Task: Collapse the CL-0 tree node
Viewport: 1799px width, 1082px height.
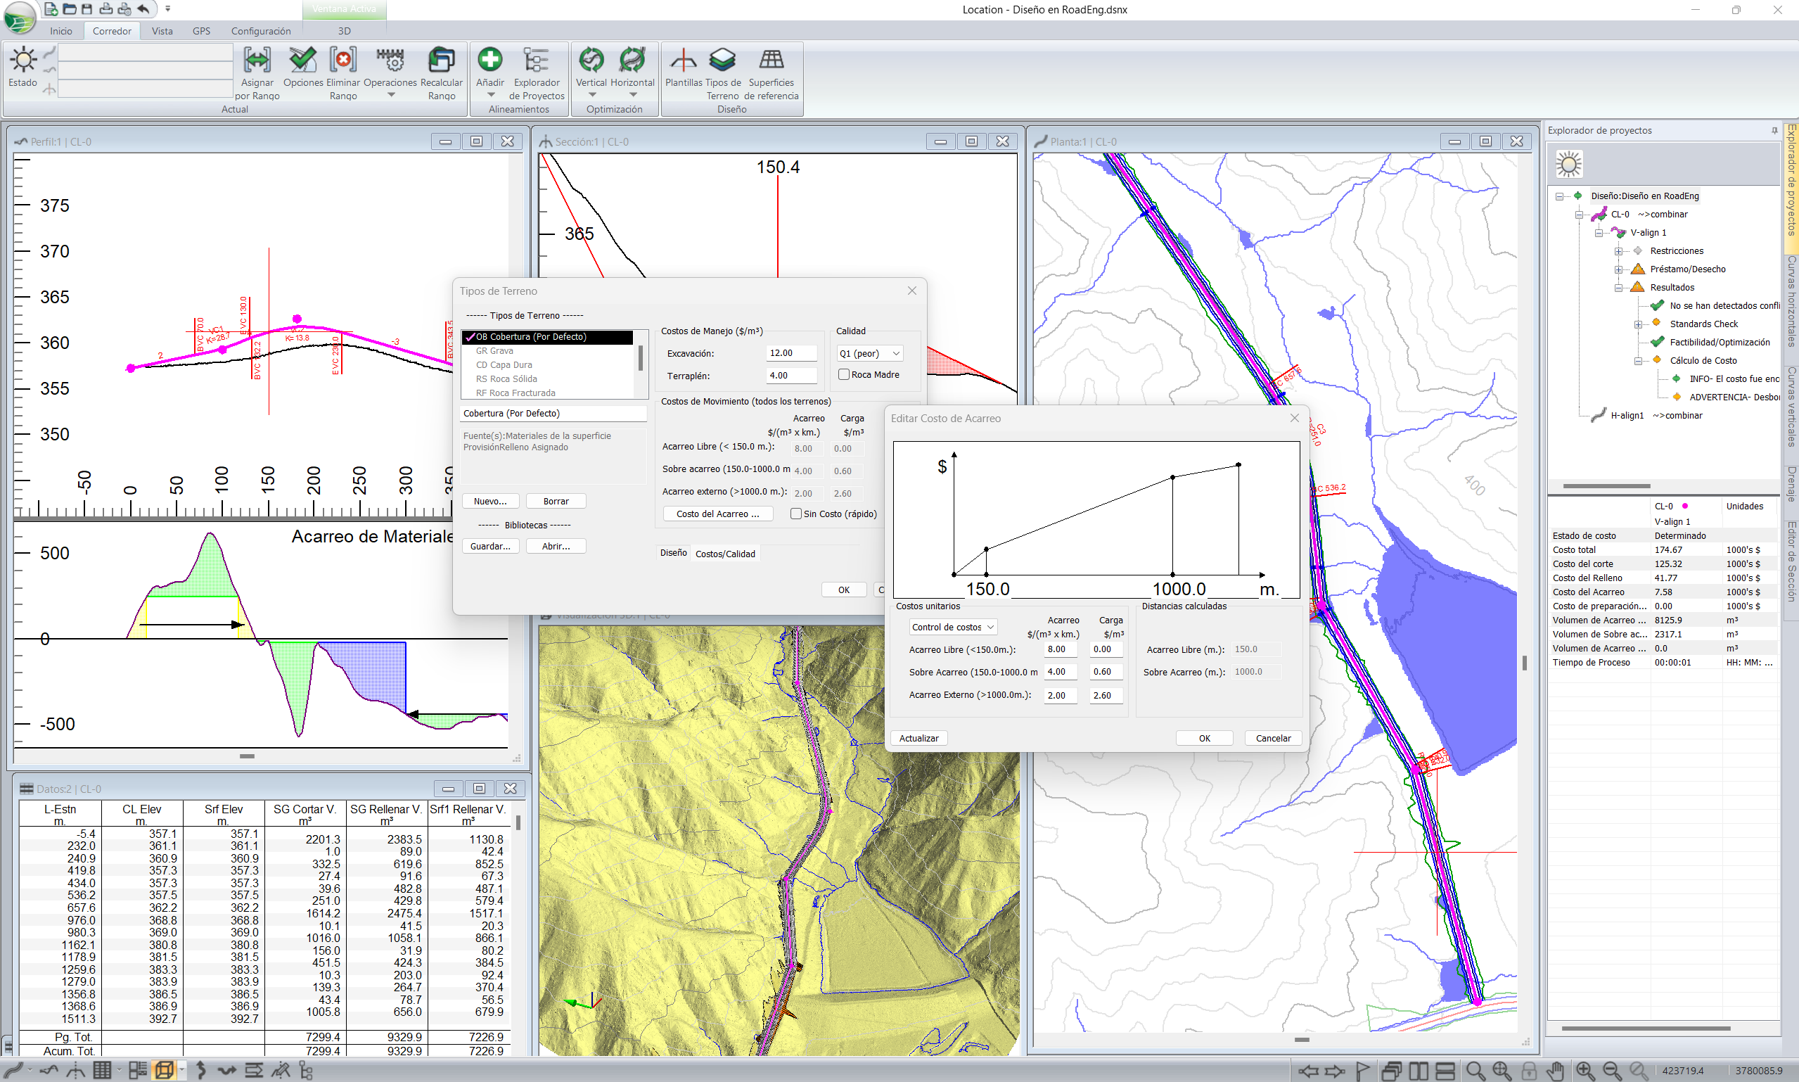Action: [x=1579, y=215]
